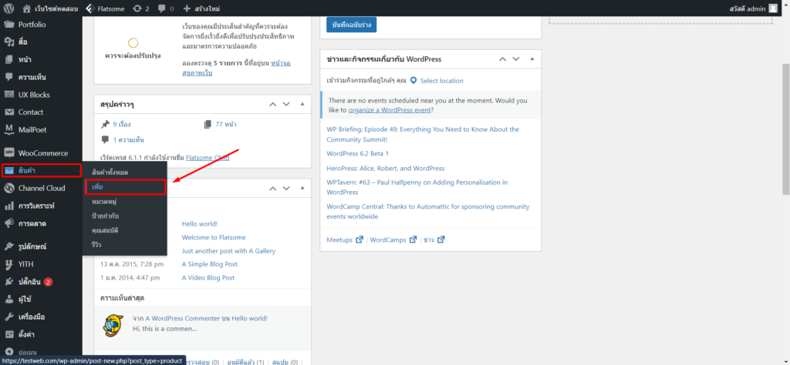The height and width of the screenshot is (365, 790).
Task: Click the การตลาด marketing megaphone icon
Action: pos(8,223)
